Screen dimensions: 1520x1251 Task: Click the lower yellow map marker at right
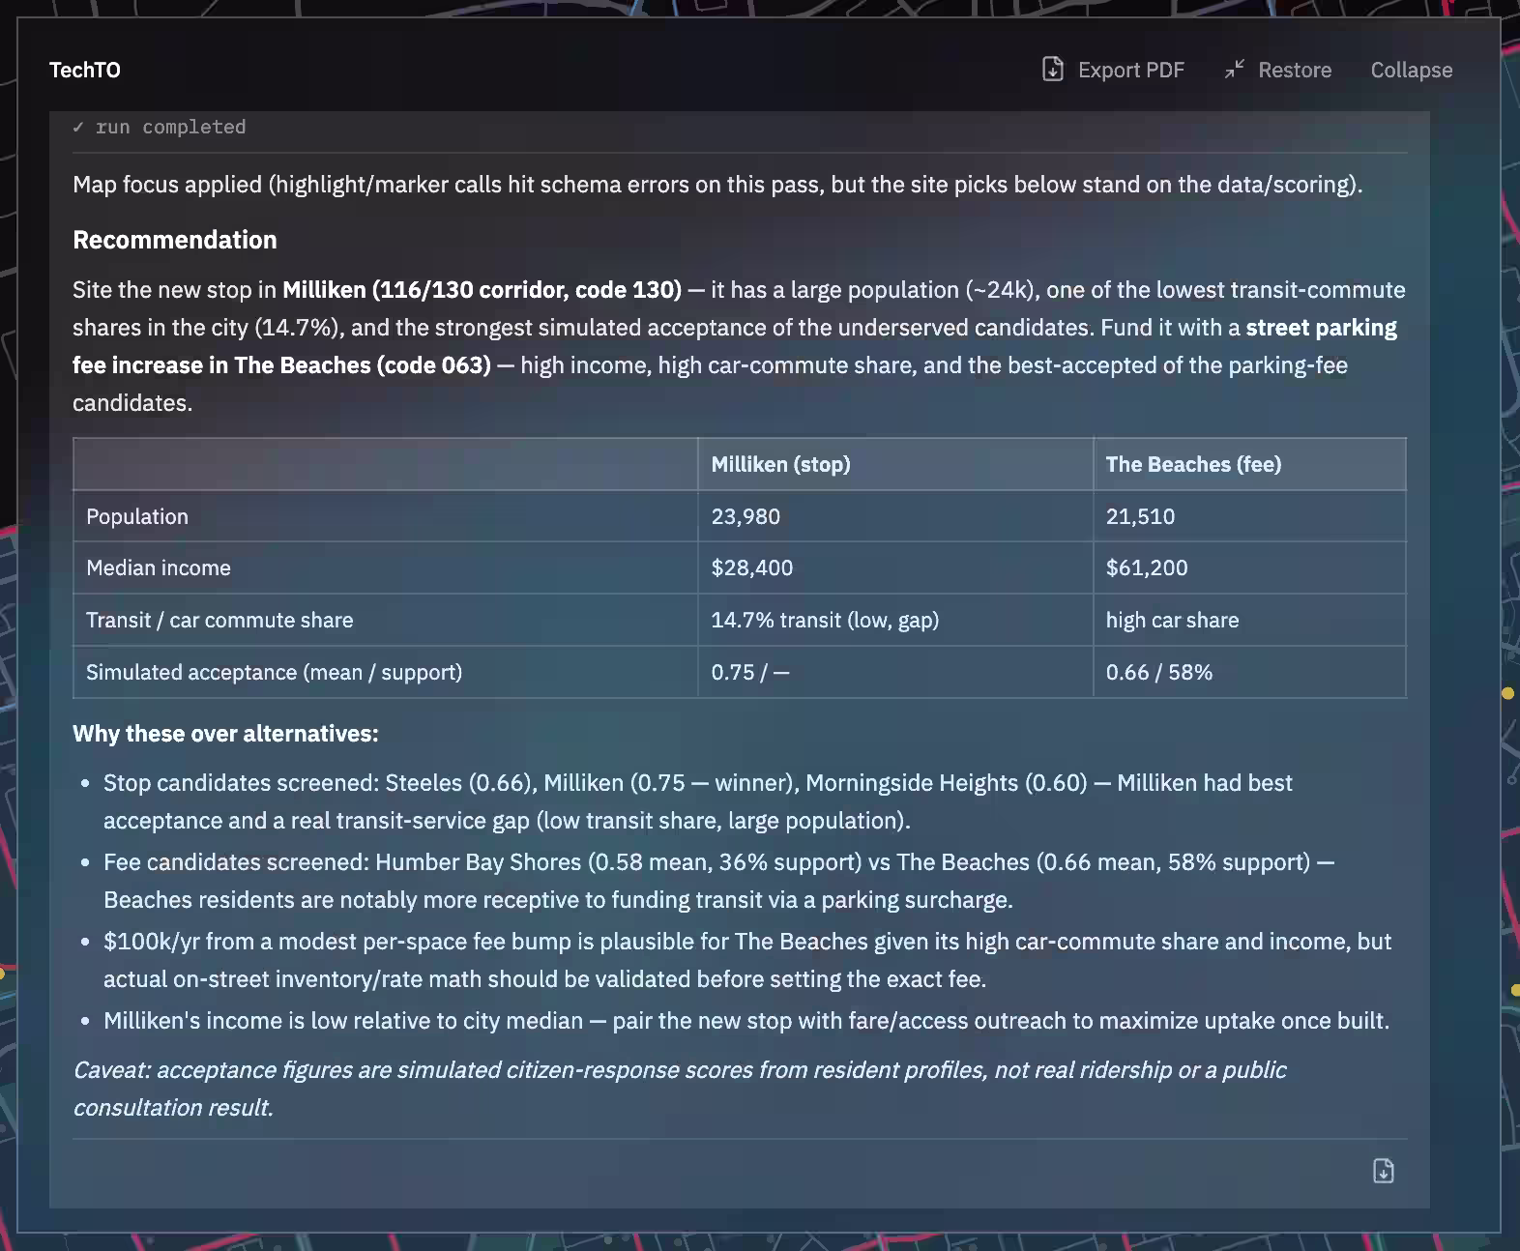tap(1514, 990)
